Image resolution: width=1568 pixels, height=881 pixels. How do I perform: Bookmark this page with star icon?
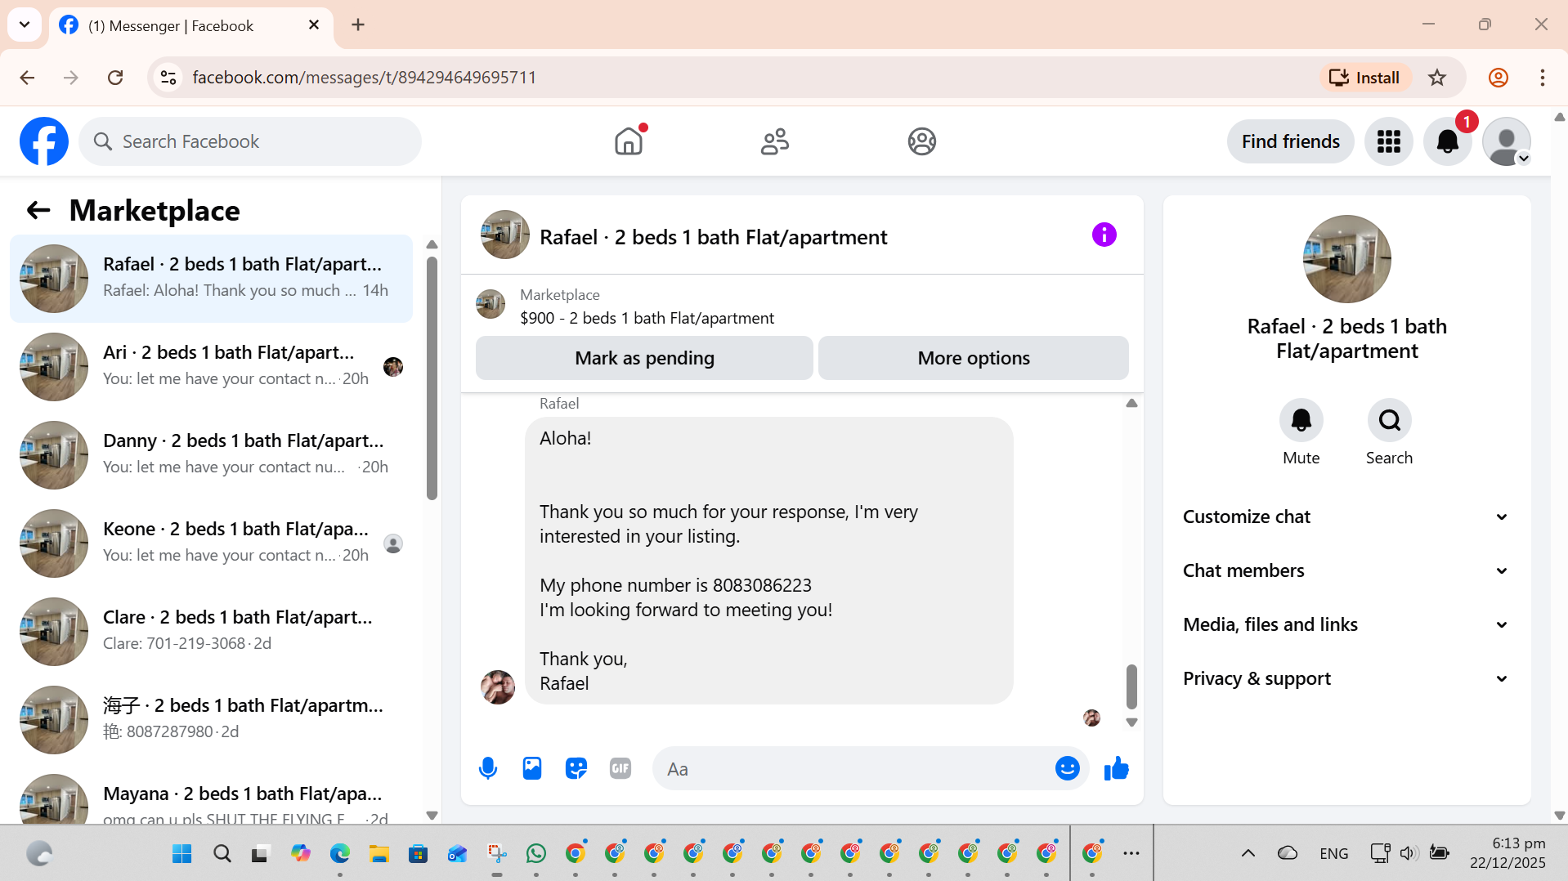pos(1437,78)
